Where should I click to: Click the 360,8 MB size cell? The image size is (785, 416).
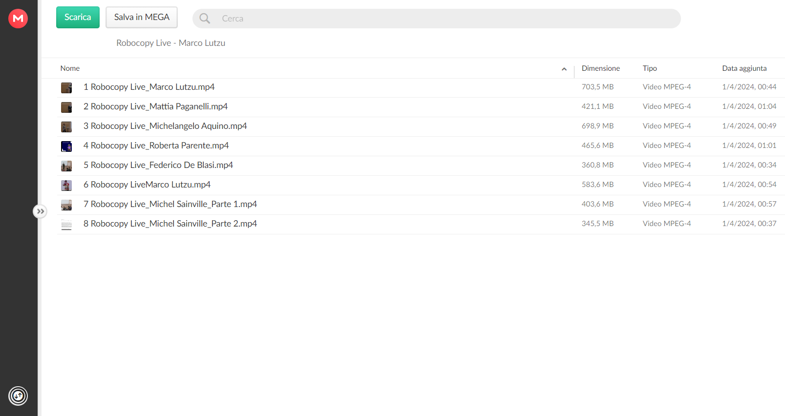point(597,165)
